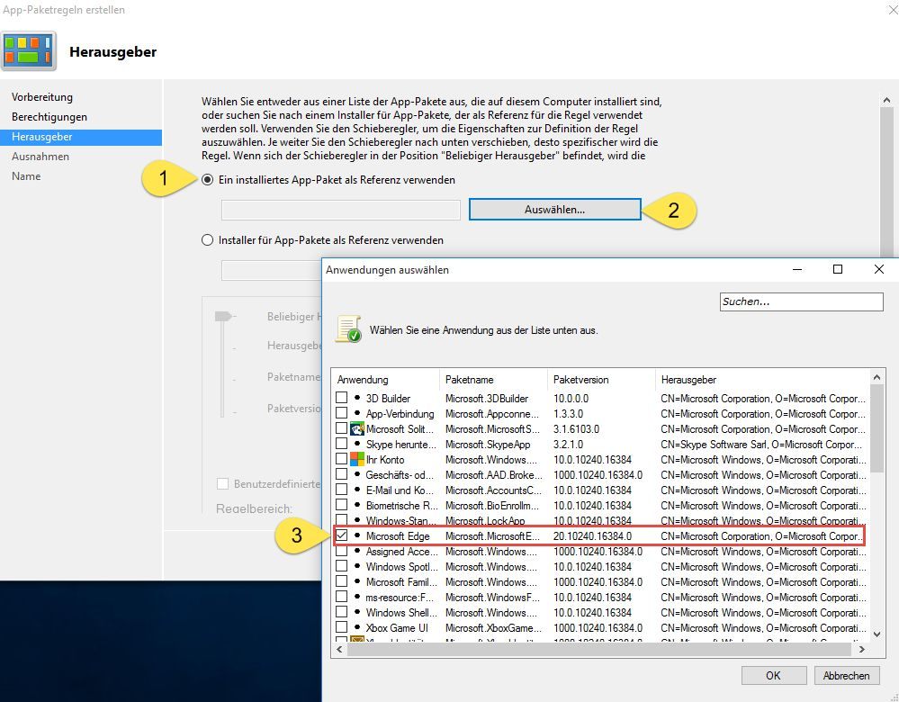Select installed App-Paket reference radio button
This screenshot has height=702, width=899.
208,179
